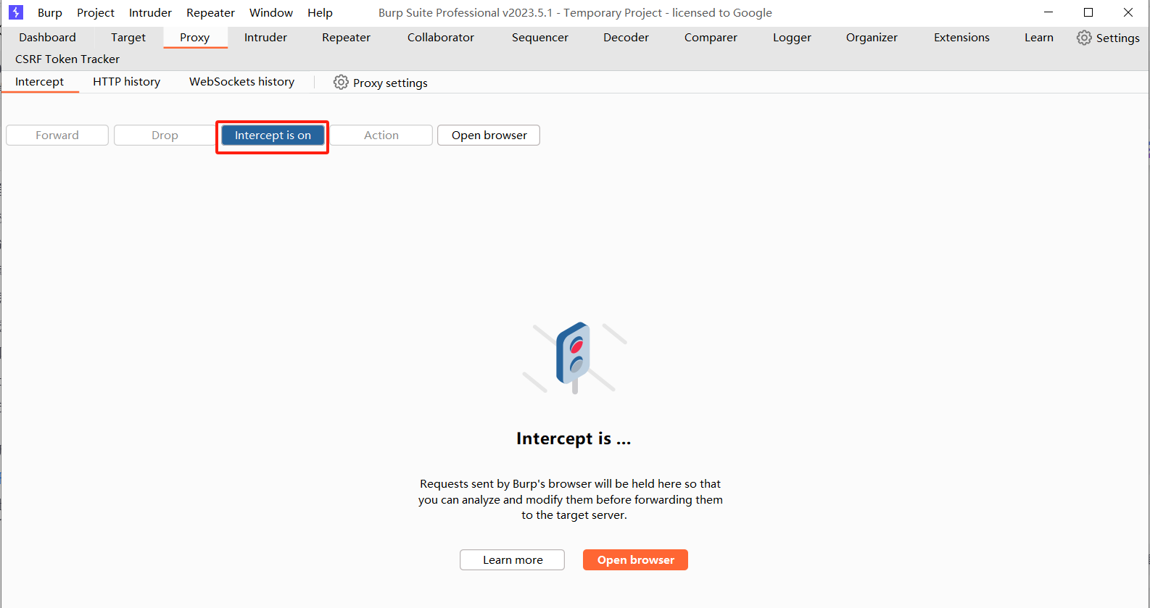
Task: Open the CSRF Token Tracker tab
Action: click(x=67, y=59)
